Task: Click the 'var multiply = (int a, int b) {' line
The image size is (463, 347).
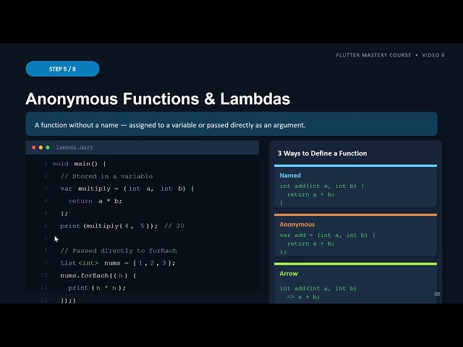Action: click(127, 189)
